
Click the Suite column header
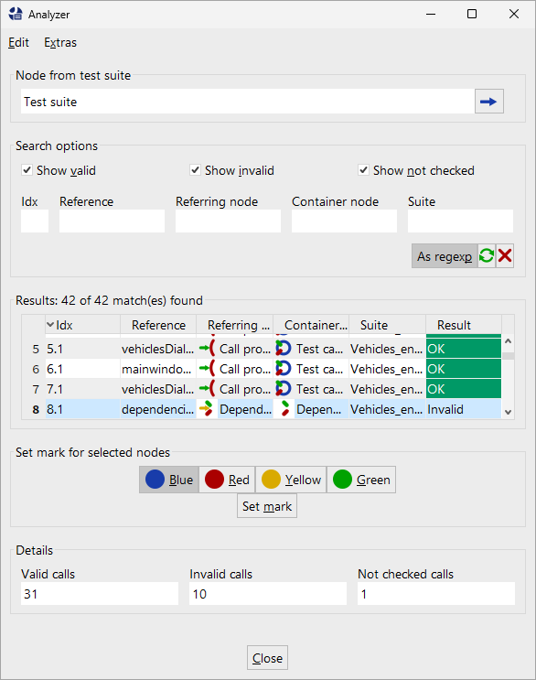coord(388,325)
